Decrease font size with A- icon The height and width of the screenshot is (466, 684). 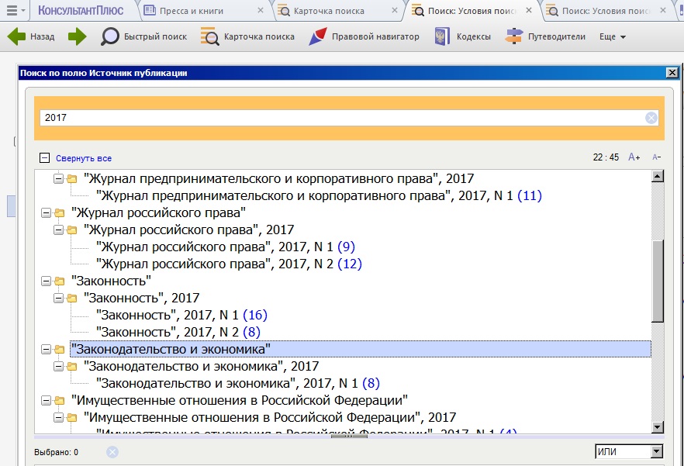[x=656, y=157]
